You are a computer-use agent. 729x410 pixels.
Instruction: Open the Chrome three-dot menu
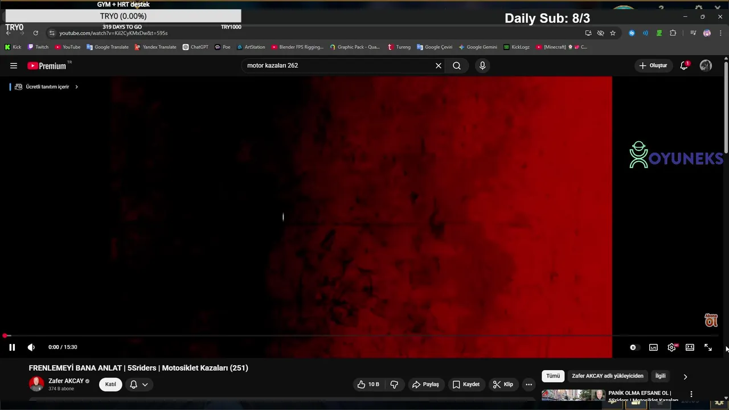720,33
